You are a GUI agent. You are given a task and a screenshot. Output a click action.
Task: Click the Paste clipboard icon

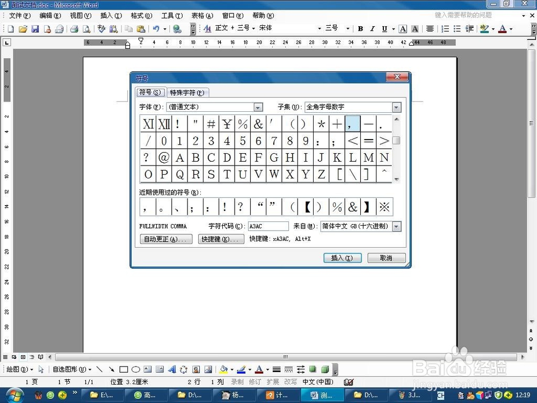[141, 29]
